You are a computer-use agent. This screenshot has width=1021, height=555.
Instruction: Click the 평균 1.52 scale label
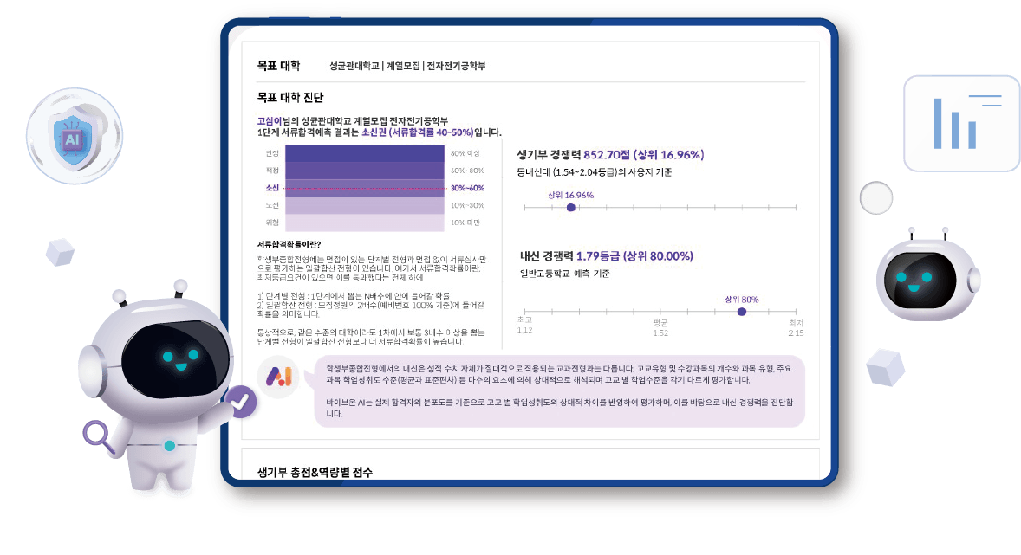[660, 328]
